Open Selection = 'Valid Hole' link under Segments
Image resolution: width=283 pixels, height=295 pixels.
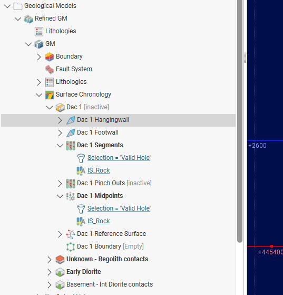[119, 158]
